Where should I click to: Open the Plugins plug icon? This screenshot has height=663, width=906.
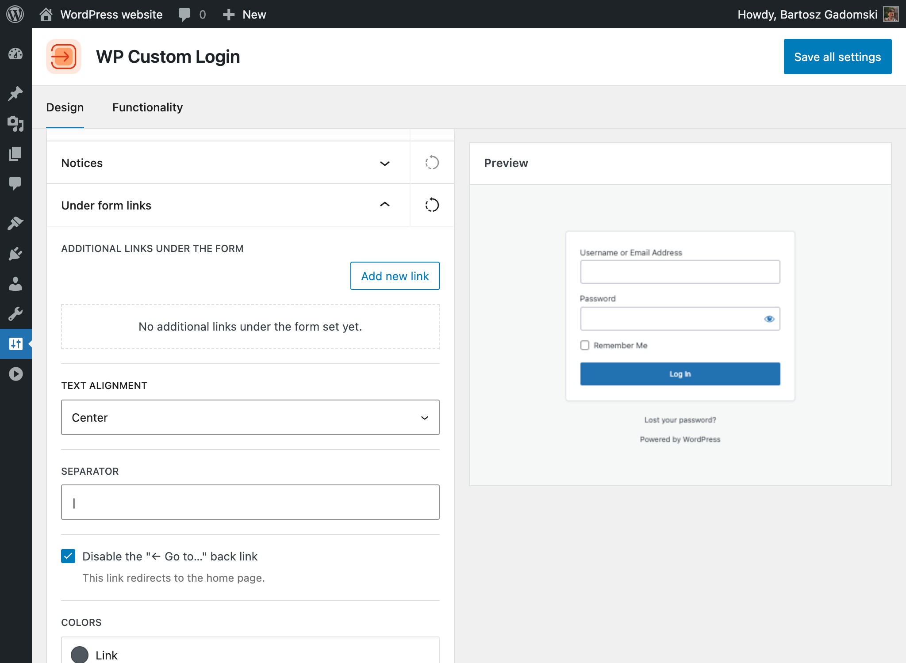tap(16, 253)
